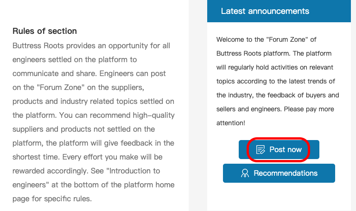The height and width of the screenshot is (211, 356).
Task: Click the person badge icon beside Recommendations
Action: (x=245, y=173)
